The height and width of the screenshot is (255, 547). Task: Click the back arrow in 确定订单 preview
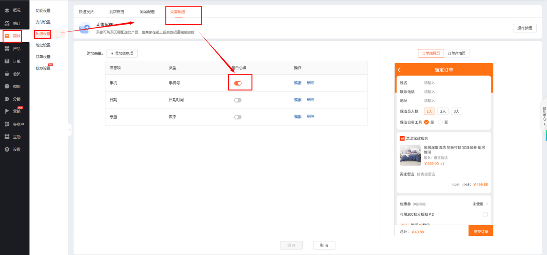[x=400, y=70]
